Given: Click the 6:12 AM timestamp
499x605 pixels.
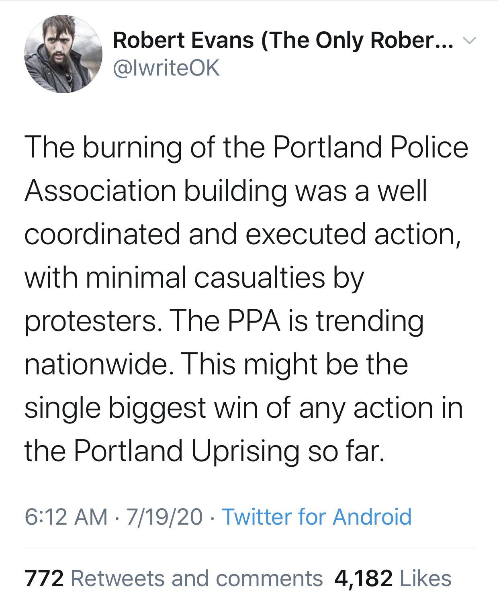Looking at the screenshot, I should pyautogui.click(x=66, y=516).
